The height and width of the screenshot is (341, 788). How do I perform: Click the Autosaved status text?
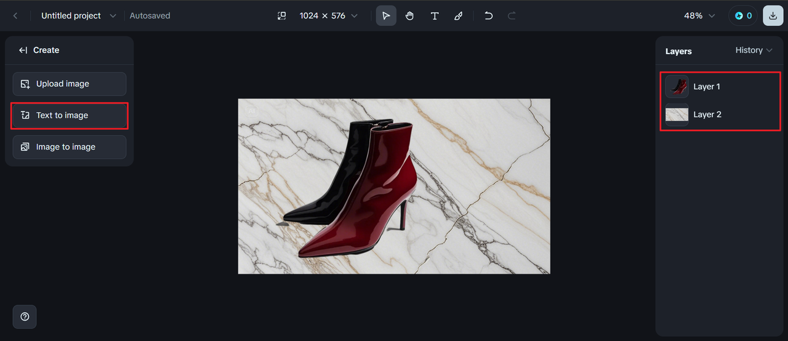pos(150,15)
